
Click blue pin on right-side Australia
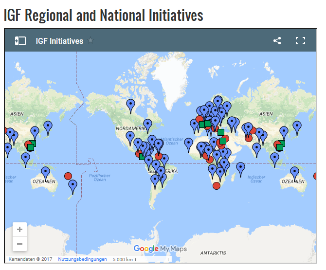point(294,172)
